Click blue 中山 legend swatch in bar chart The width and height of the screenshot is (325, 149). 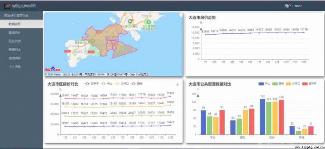pyautogui.click(x=261, y=84)
